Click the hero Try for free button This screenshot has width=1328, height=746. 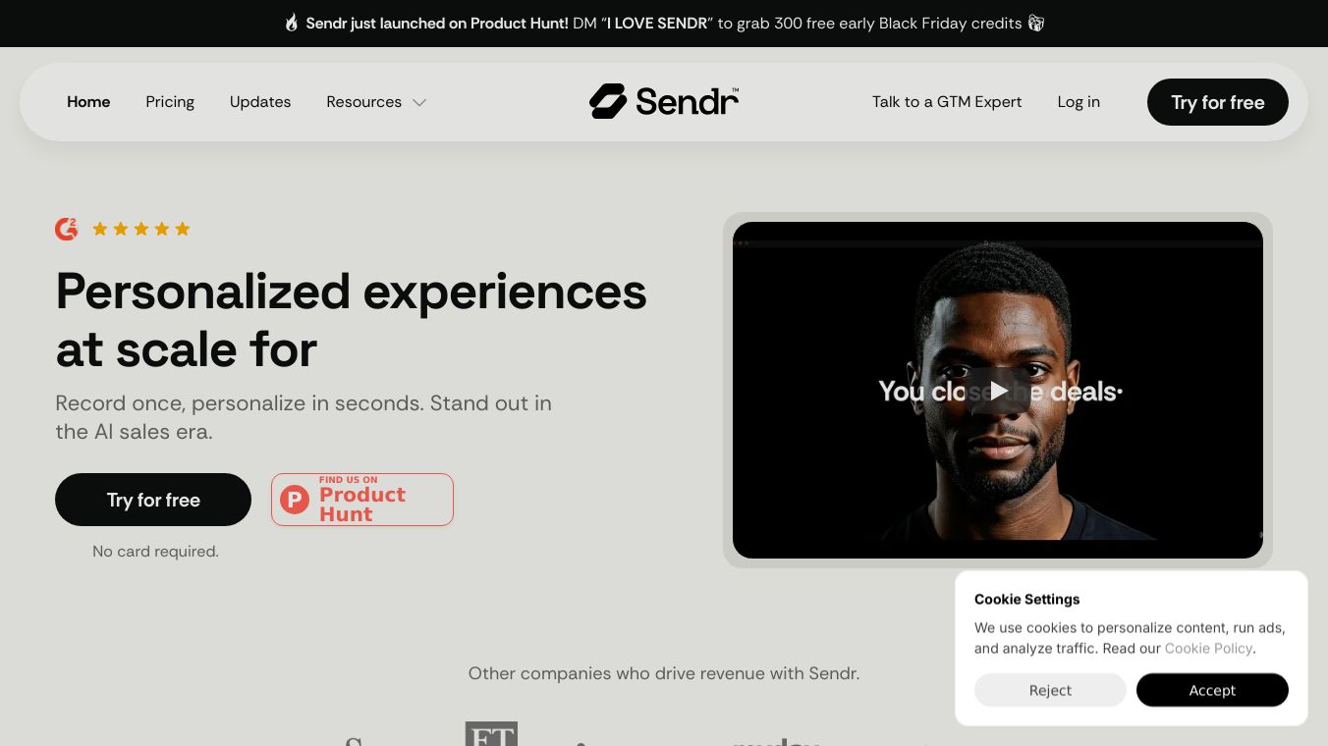point(153,500)
